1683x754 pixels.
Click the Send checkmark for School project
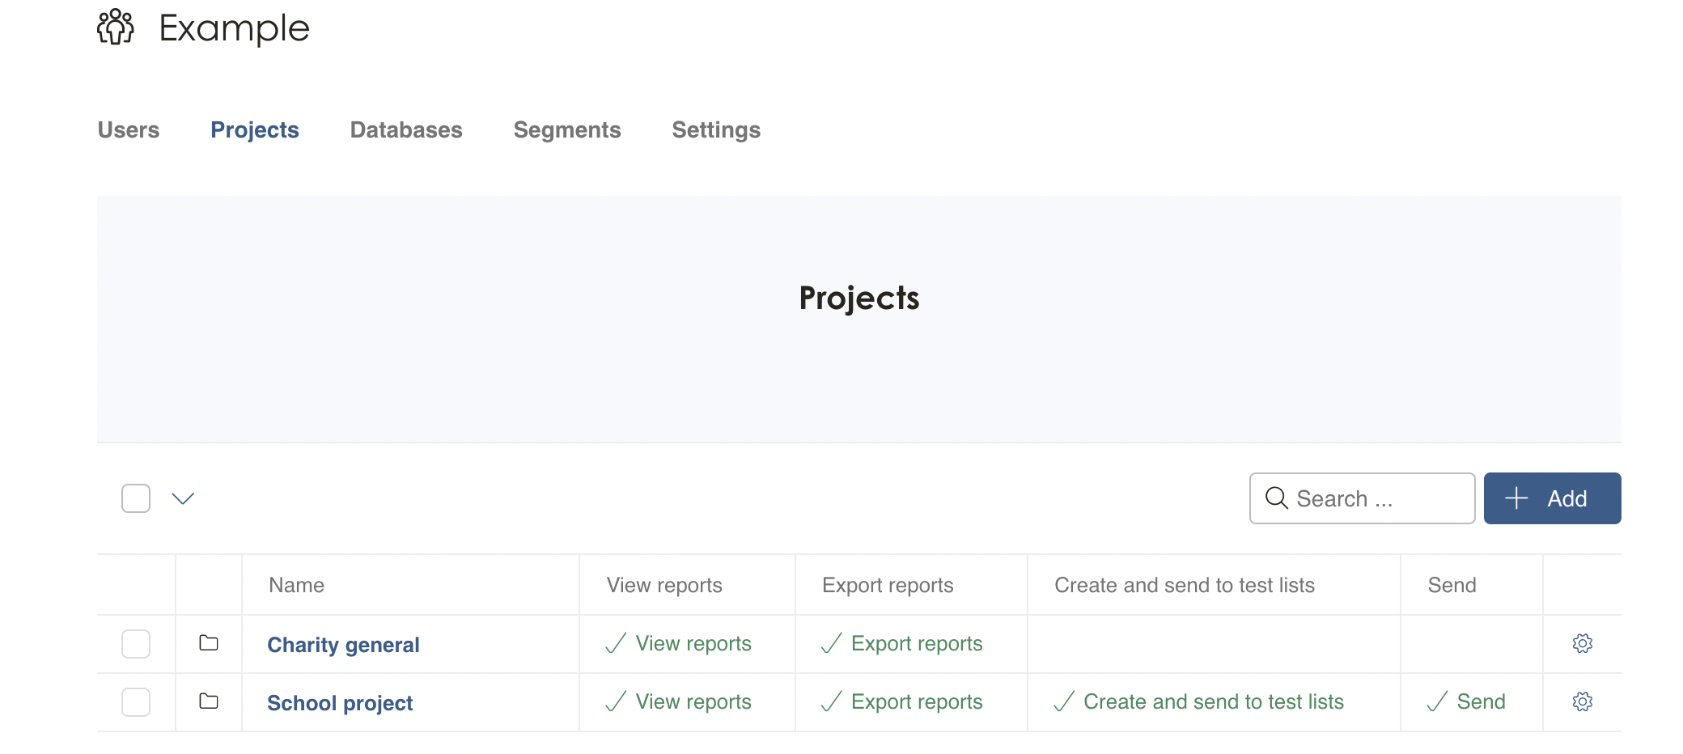pyautogui.click(x=1437, y=701)
